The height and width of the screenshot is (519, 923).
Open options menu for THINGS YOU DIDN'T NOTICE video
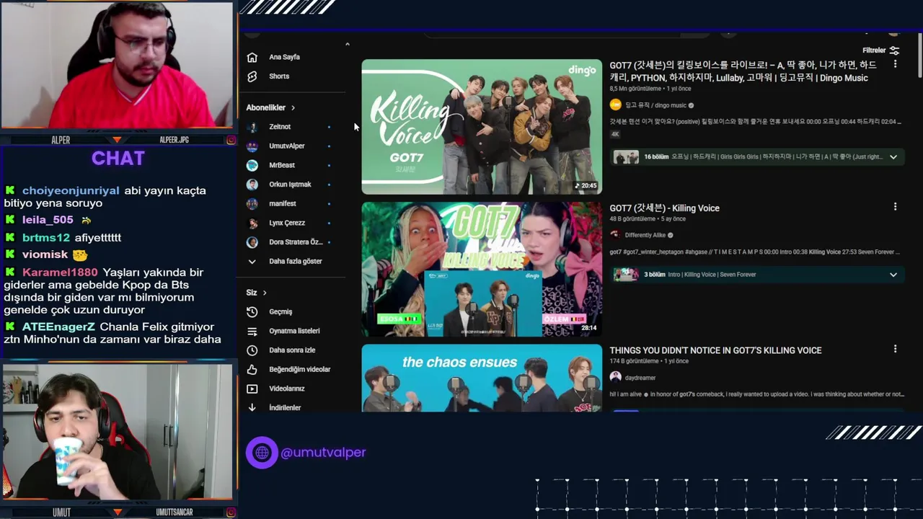coord(895,349)
